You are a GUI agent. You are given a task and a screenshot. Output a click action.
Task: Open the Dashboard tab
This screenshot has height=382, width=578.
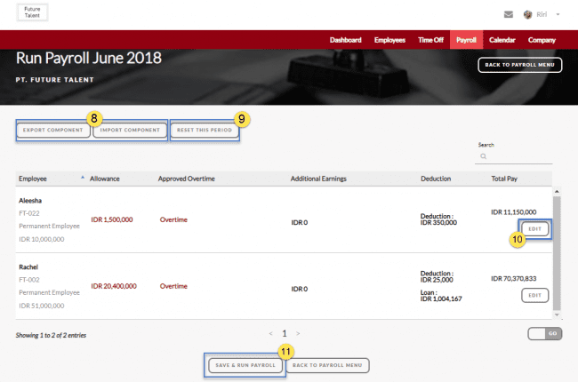(x=345, y=40)
